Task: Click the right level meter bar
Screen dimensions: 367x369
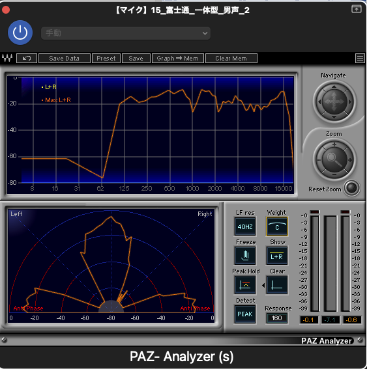Action: (x=345, y=264)
